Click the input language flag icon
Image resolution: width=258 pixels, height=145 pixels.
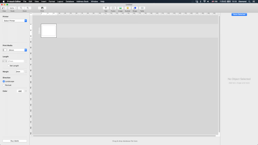coord(212,1)
